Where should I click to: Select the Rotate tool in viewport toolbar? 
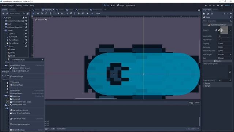(x=42, y=14)
